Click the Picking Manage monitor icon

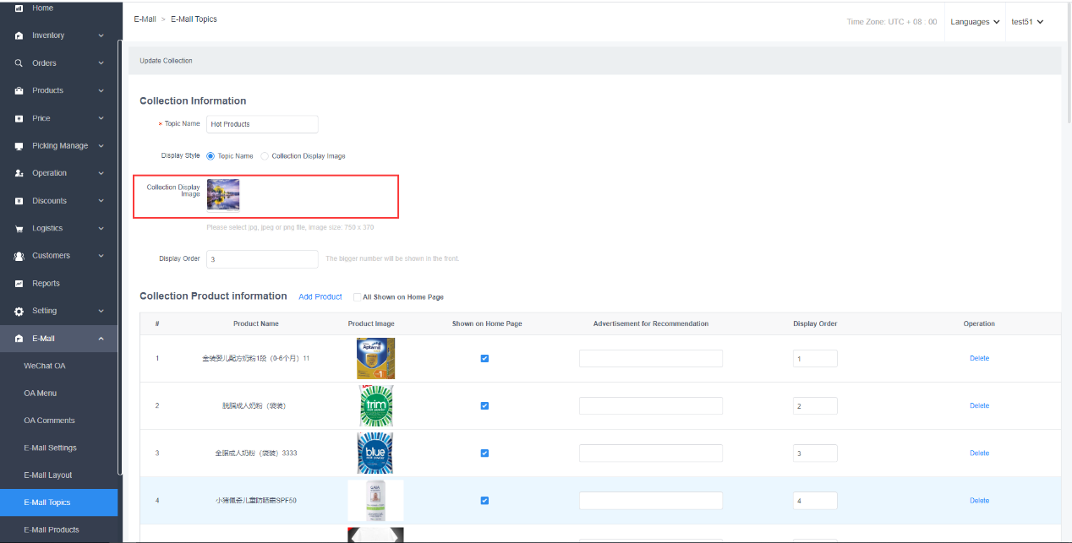[19, 146]
